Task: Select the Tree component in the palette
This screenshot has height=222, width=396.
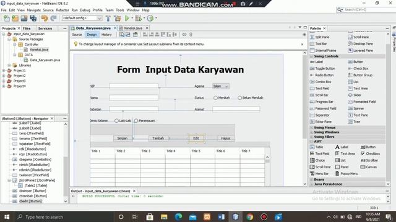Action: pyautogui.click(x=354, y=122)
